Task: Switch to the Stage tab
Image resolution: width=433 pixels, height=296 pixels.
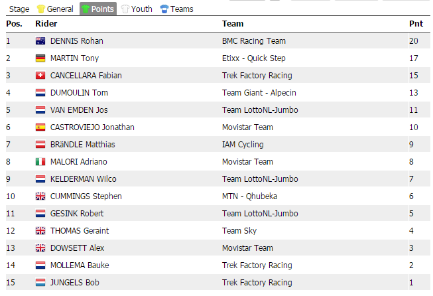Action: click(19, 9)
